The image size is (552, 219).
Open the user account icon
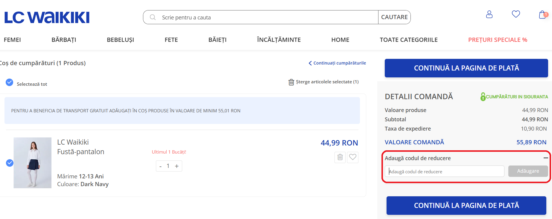point(489,14)
